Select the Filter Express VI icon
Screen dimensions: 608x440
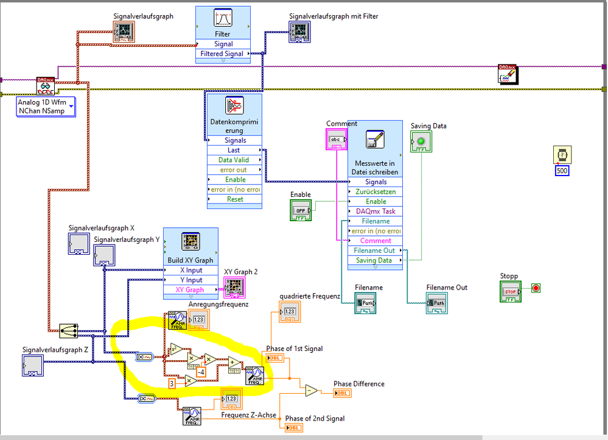(222, 18)
